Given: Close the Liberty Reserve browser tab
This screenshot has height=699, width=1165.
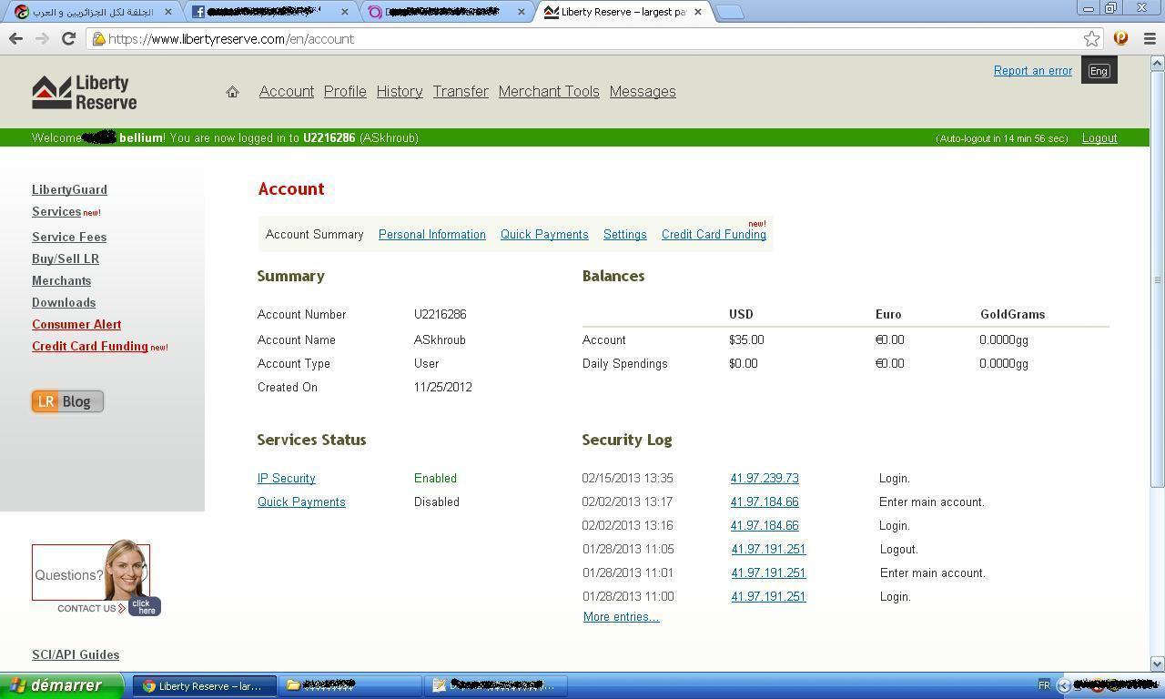Looking at the screenshot, I should coord(698,12).
